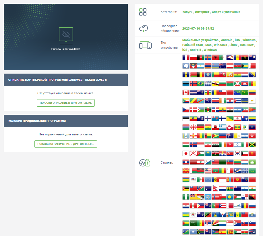
Task: Click the devices icon beside Тип устройства
Action: pyautogui.click(x=145, y=45)
